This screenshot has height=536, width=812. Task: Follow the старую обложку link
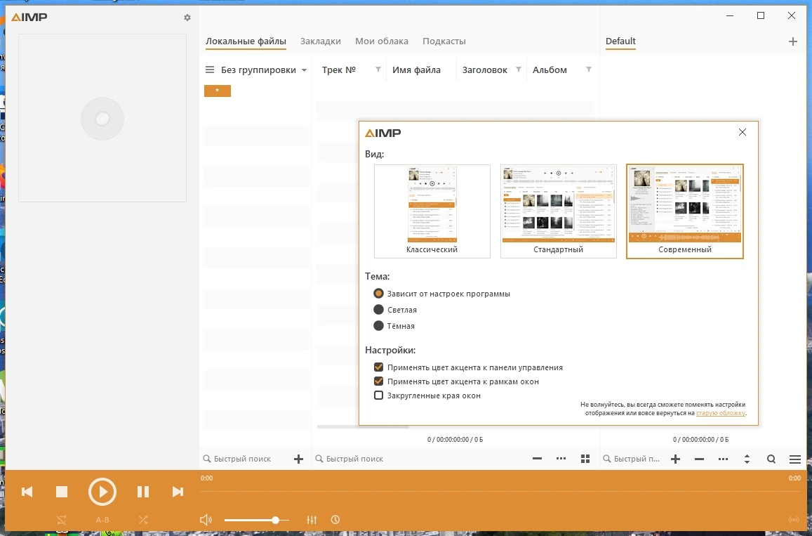pos(720,413)
